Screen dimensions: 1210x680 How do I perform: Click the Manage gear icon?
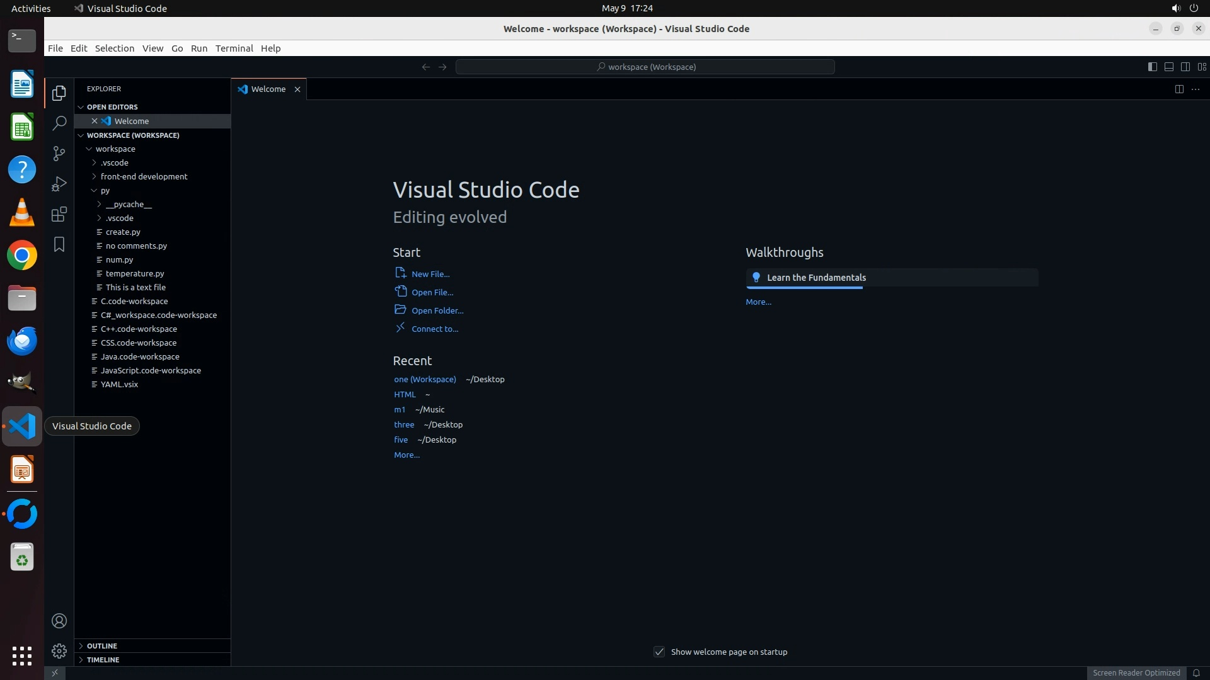coord(59,650)
